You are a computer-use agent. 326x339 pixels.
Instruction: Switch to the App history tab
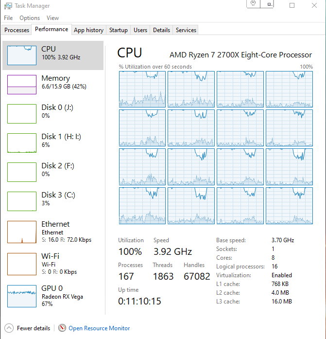pos(88,30)
